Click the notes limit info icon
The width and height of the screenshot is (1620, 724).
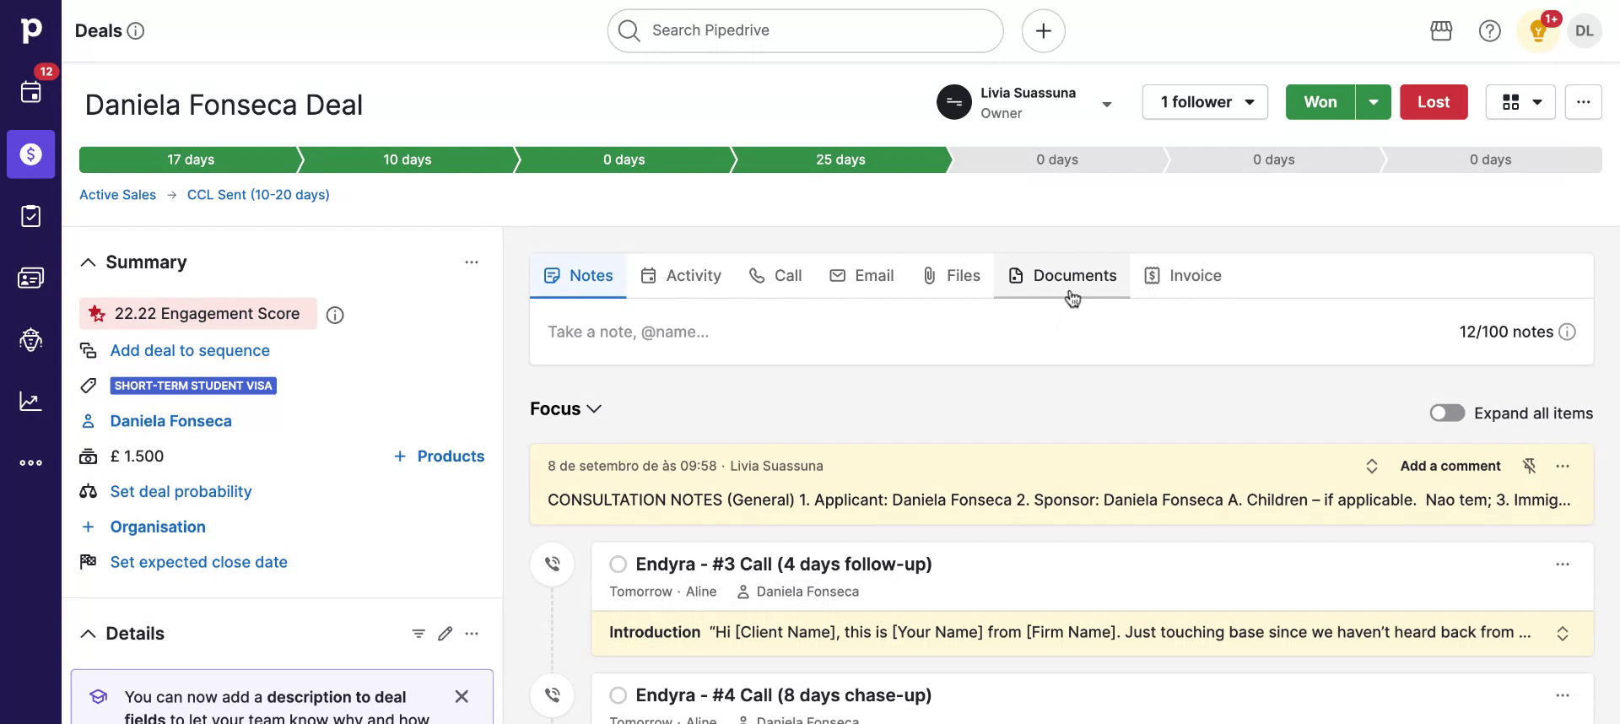click(1567, 332)
